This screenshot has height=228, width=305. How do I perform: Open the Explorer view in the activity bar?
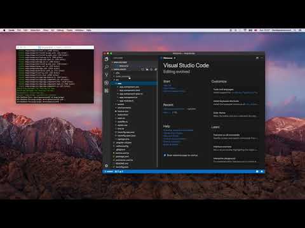107,59
